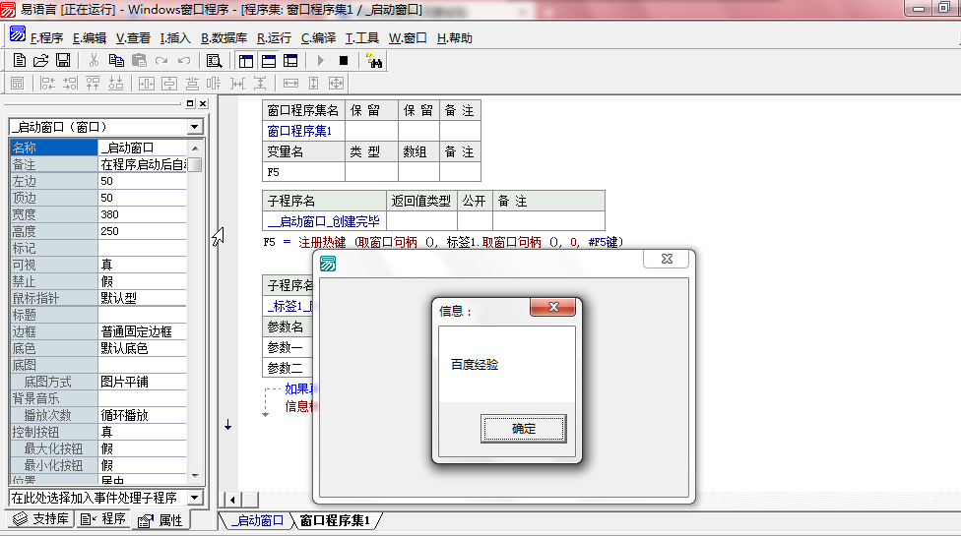Click the Copy toolbar icon

pos(116,61)
